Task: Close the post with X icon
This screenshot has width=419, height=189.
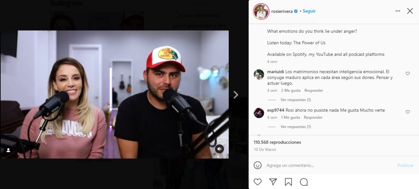Action: tap(410, 11)
